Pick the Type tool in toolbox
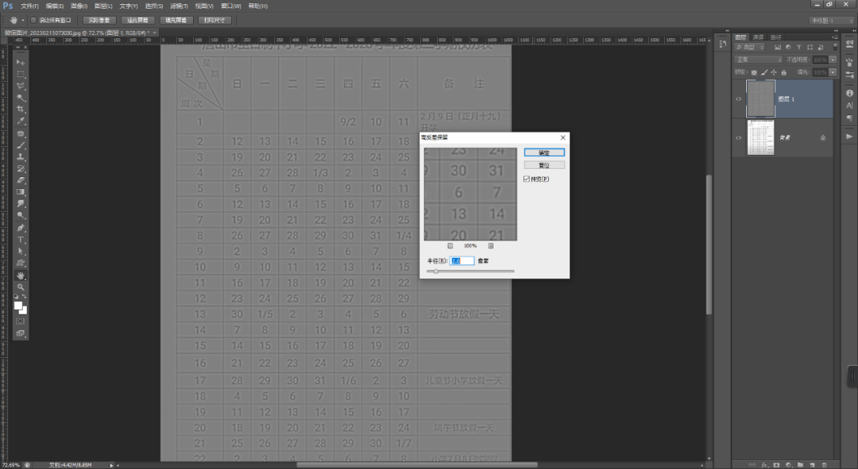This screenshot has height=469, width=858. [x=21, y=239]
